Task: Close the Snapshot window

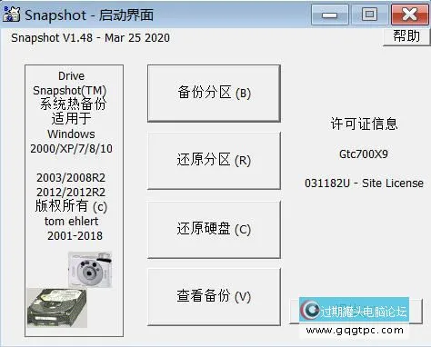Action: [410, 15]
